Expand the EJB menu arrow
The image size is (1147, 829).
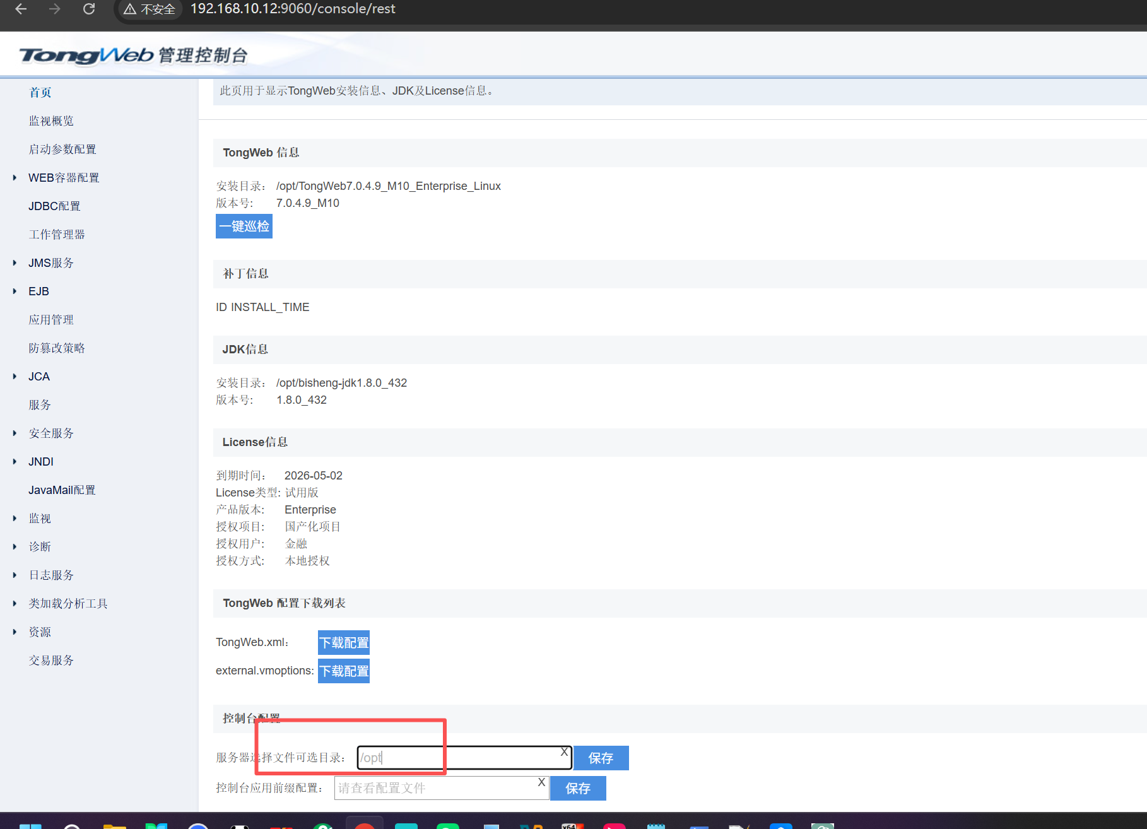tap(15, 291)
